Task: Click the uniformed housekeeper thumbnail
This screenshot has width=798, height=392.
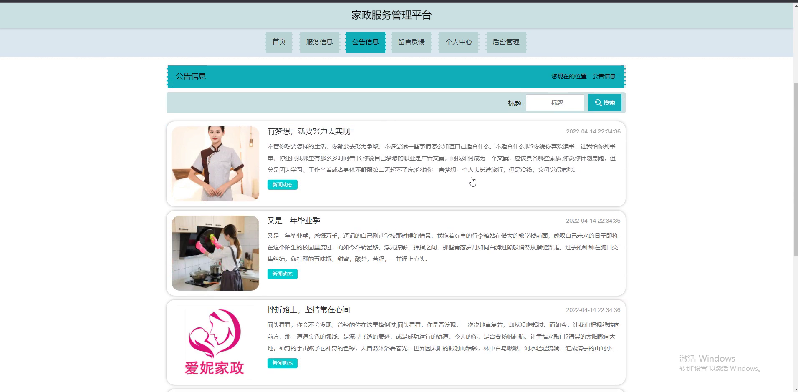Action: click(x=215, y=164)
